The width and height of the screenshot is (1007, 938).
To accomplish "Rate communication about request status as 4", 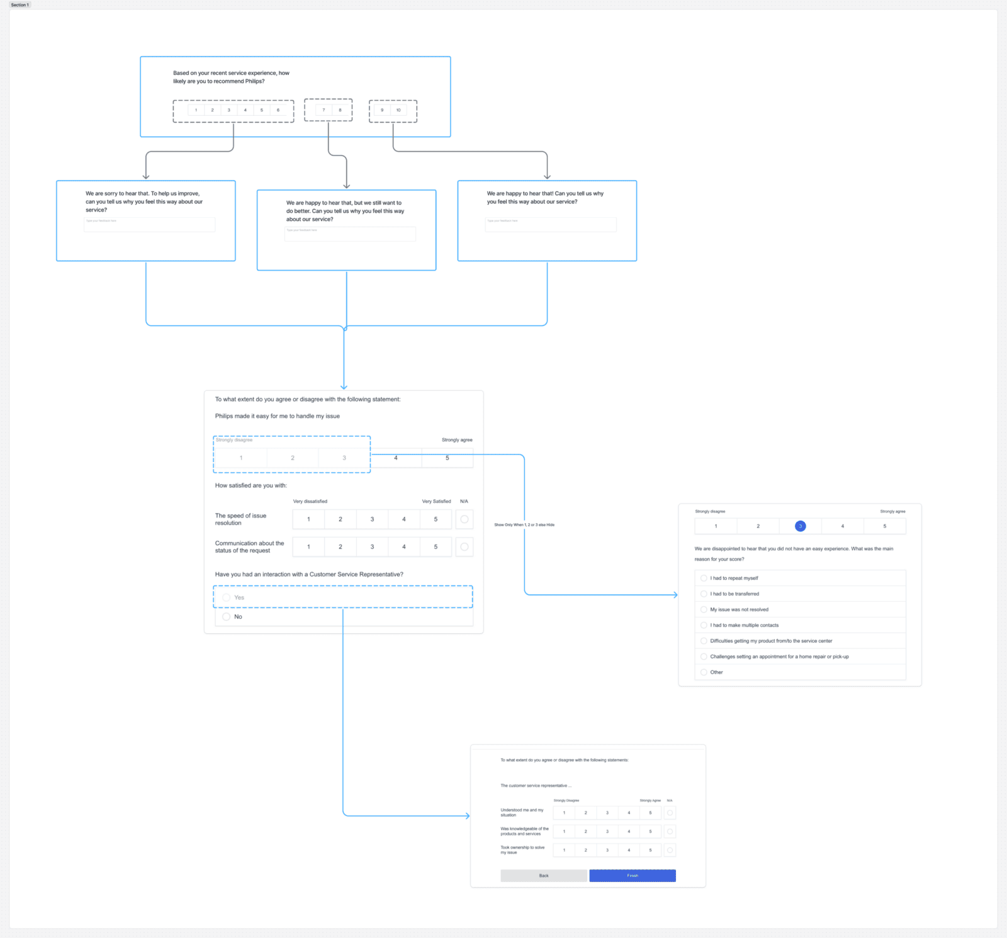I will (404, 546).
